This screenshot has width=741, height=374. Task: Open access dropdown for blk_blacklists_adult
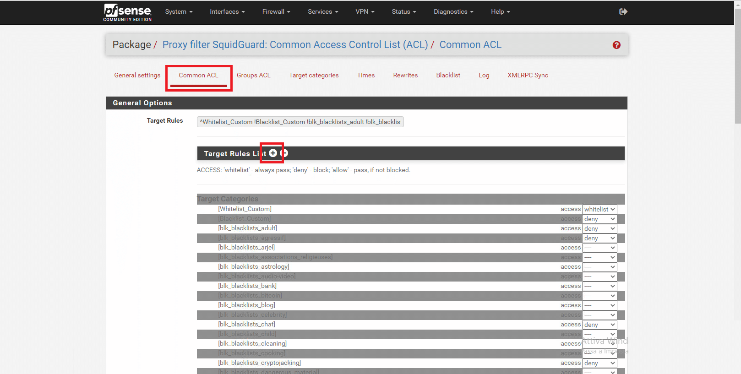[599, 228]
